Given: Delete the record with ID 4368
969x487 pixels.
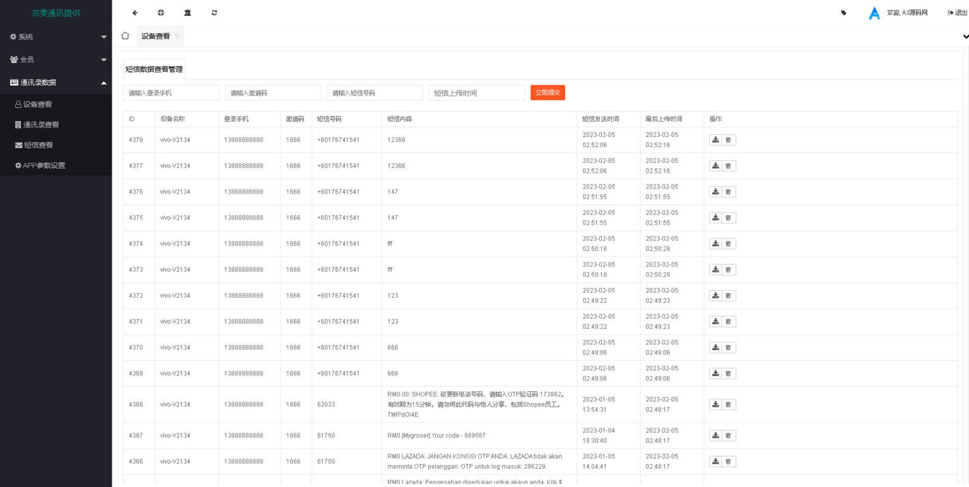Looking at the screenshot, I should (729, 404).
